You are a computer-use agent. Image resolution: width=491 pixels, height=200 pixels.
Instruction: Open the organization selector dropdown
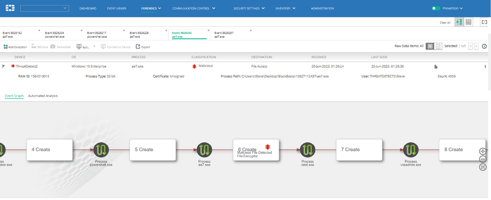(44, 8)
